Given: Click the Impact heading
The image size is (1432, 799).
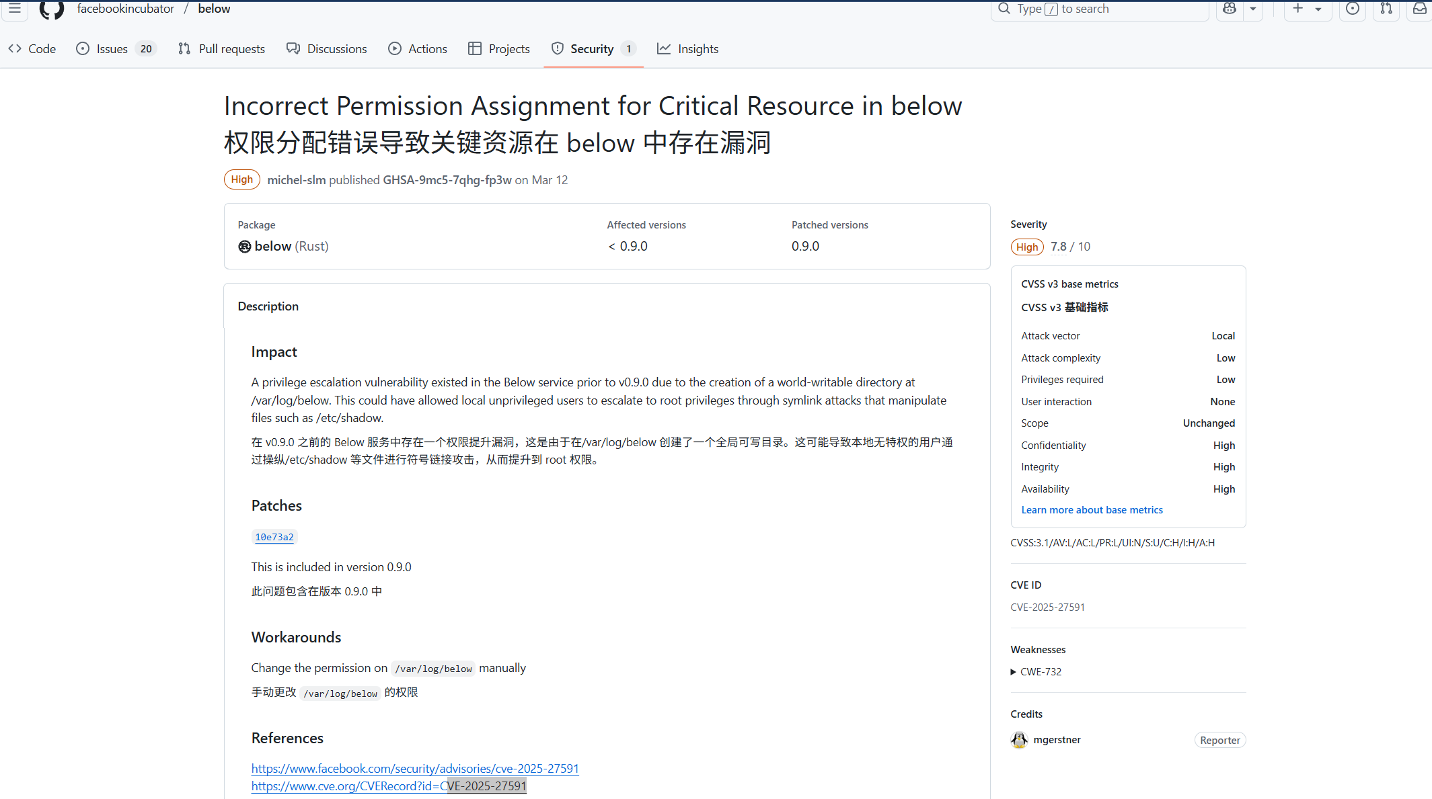Looking at the screenshot, I should pyautogui.click(x=274, y=352).
